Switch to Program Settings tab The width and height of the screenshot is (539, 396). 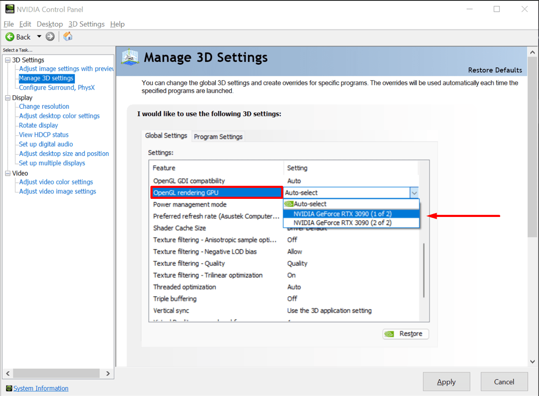(x=218, y=136)
